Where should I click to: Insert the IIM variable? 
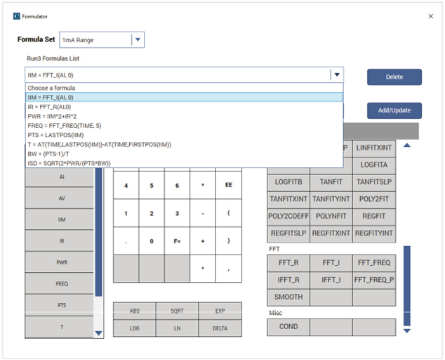(60, 219)
